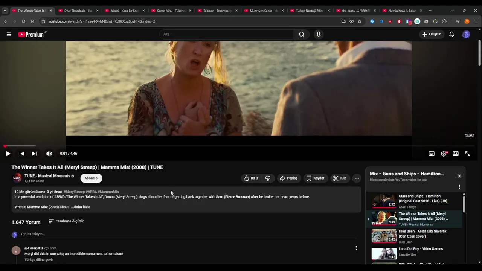This screenshot has height=271, width=482.
Task: Open the YouTube hamburger guide menu
Action: click(9, 34)
